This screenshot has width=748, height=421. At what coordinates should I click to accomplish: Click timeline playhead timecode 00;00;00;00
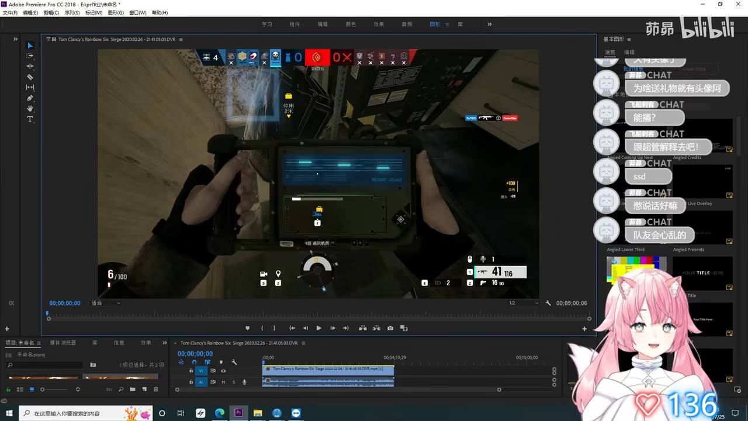pyautogui.click(x=195, y=353)
